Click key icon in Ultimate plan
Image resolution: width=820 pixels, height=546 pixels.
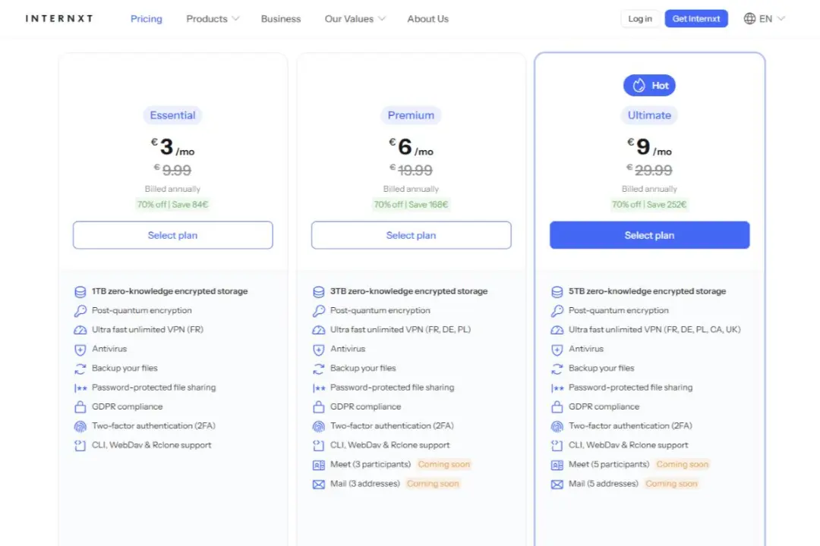coord(557,311)
